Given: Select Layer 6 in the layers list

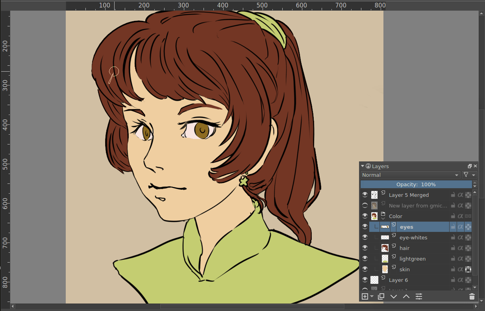Looking at the screenshot, I should pyautogui.click(x=398, y=280).
